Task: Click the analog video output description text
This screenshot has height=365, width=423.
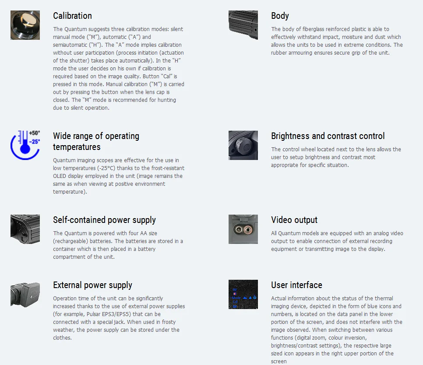Action: tap(337, 241)
